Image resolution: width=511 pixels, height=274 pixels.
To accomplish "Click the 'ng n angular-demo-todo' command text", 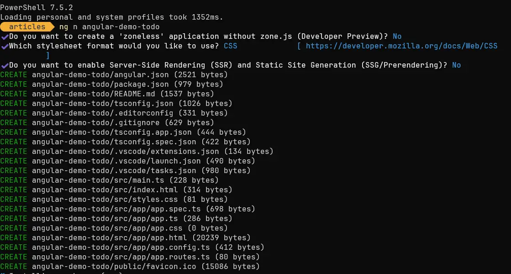I will pyautogui.click(x=109, y=27).
